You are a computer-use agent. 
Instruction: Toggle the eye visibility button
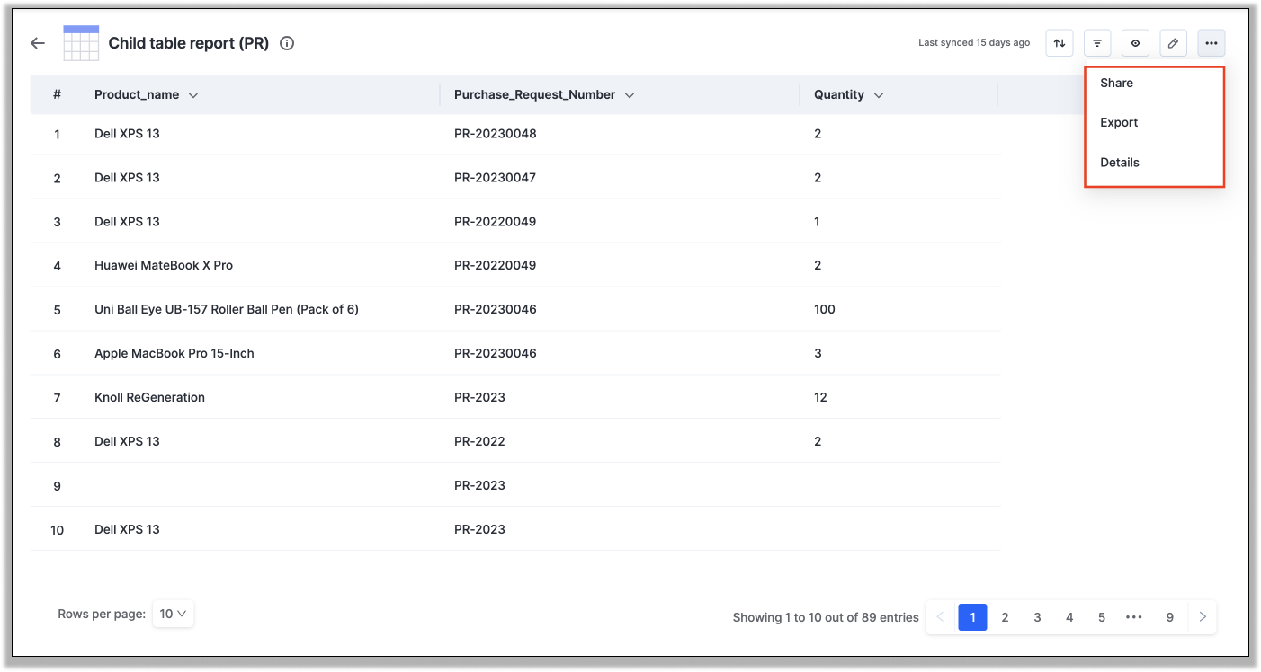(x=1135, y=43)
